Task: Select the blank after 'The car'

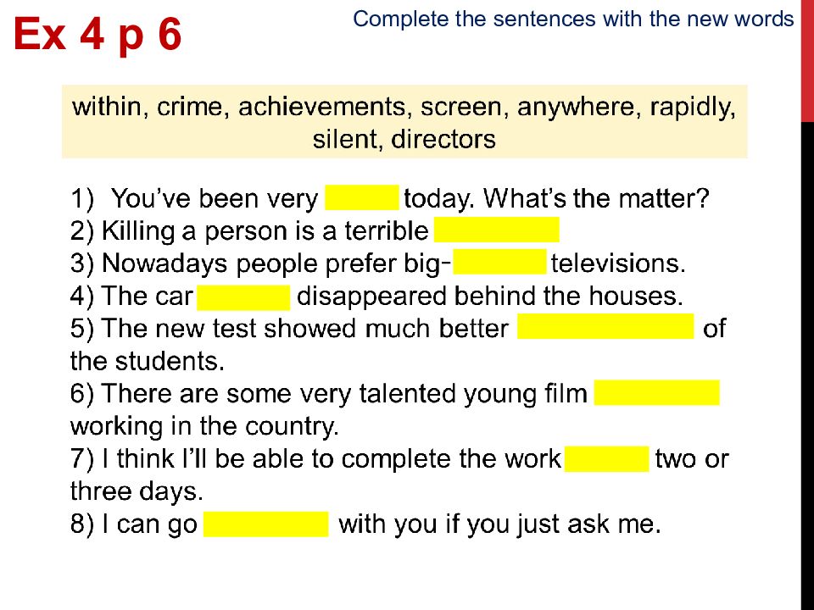Action: (x=243, y=297)
